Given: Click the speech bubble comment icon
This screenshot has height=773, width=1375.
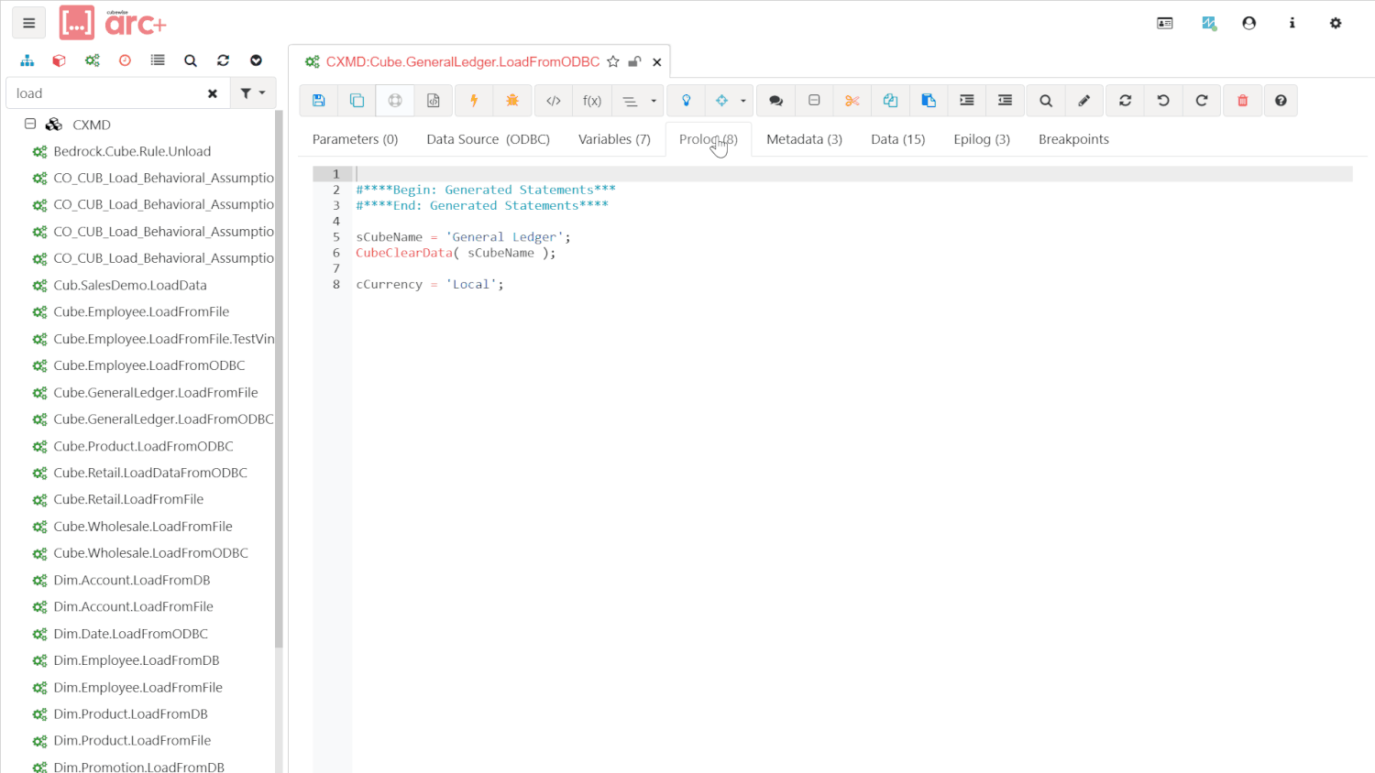Looking at the screenshot, I should click(775, 101).
